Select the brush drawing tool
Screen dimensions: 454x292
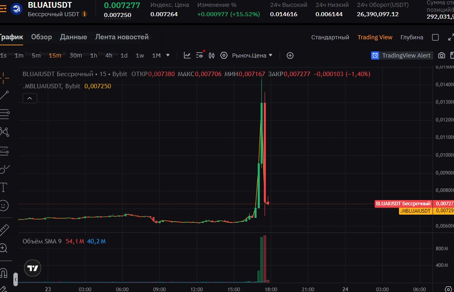[x=4, y=169]
